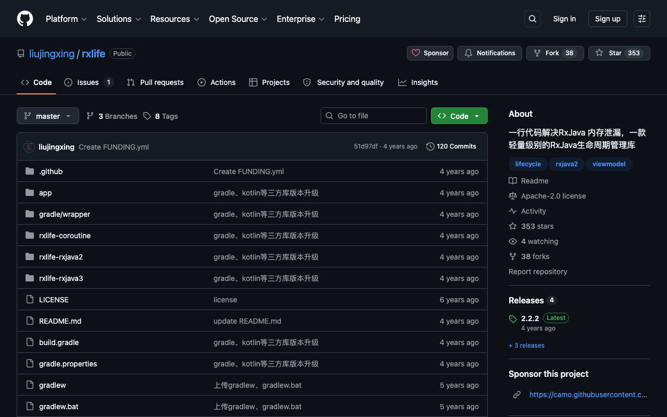The height and width of the screenshot is (417, 667).
Task: Open commit hash 51d97df
Action: [366, 146]
